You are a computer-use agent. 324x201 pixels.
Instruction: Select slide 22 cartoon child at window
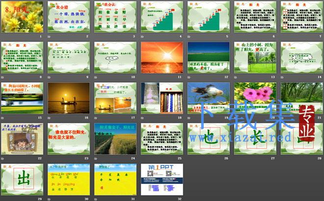click(x=22, y=139)
